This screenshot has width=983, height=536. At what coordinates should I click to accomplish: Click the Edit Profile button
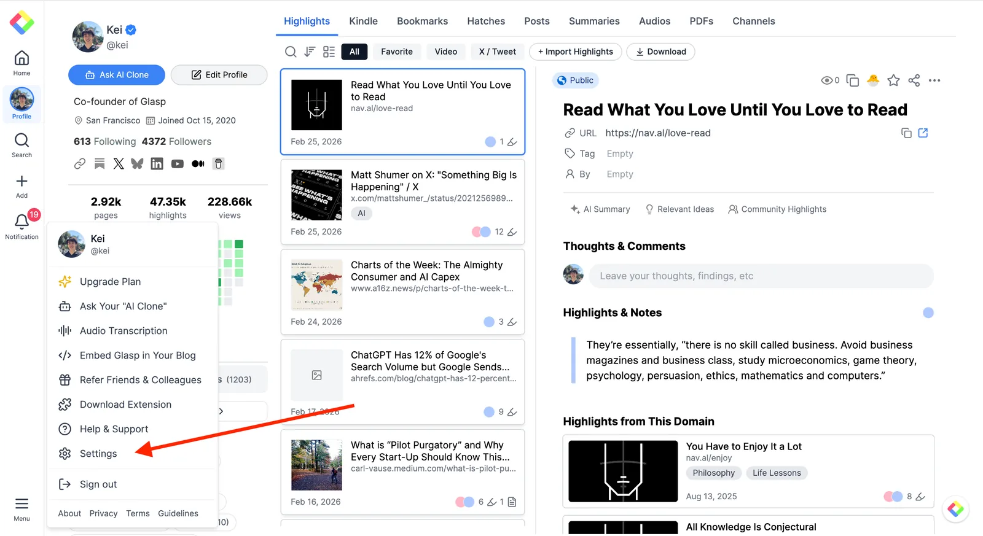click(219, 75)
